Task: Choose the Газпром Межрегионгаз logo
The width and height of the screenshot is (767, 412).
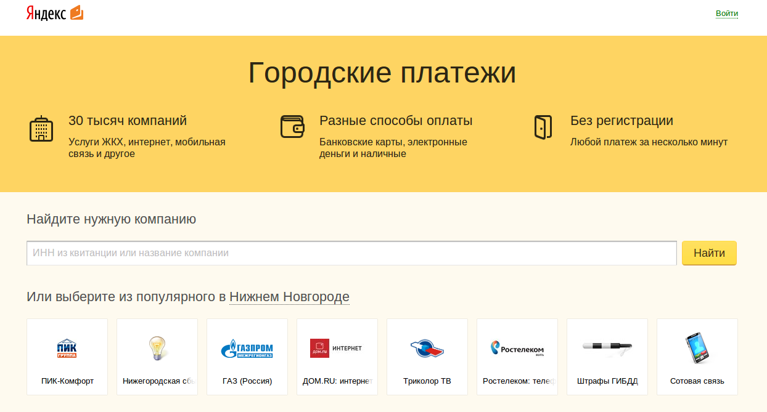Action: point(247,349)
